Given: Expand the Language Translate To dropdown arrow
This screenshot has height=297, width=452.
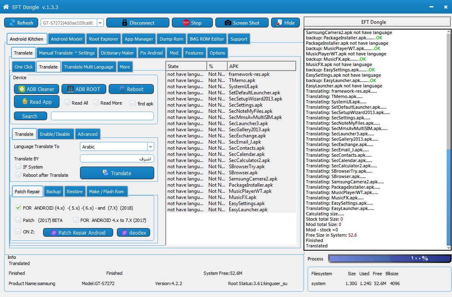Looking at the screenshot, I should pyautogui.click(x=151, y=147).
